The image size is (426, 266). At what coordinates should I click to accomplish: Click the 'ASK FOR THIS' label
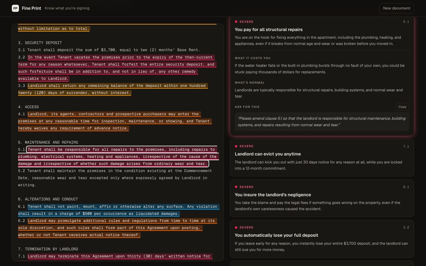pos(247,107)
